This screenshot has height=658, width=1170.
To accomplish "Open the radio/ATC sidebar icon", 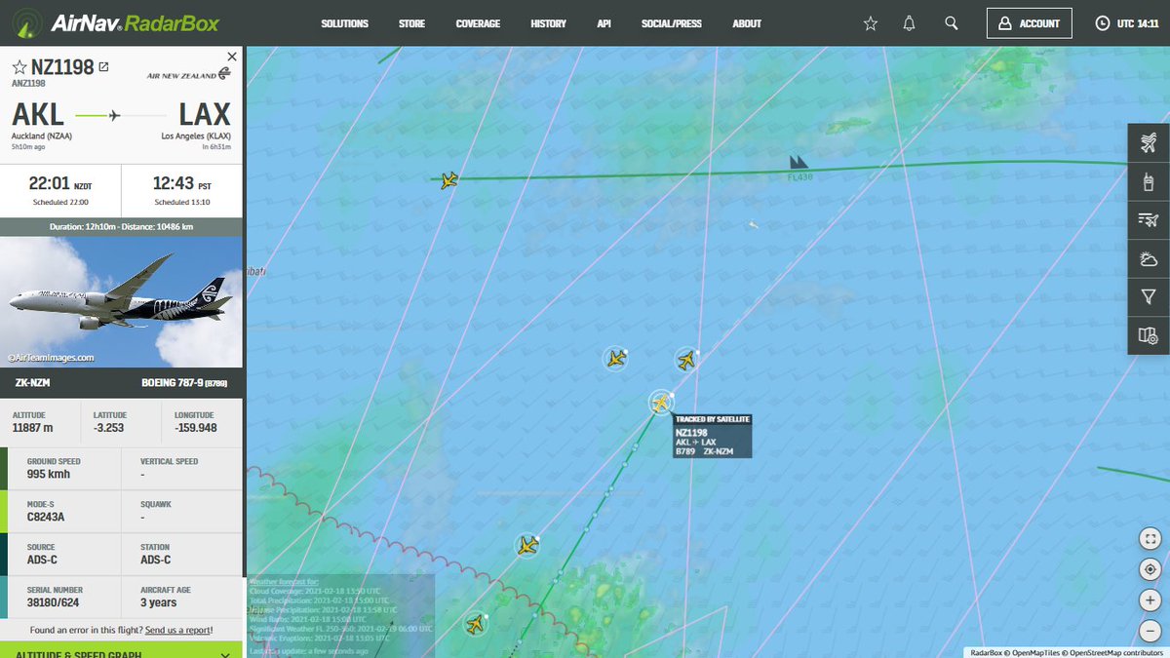I will [1149, 181].
